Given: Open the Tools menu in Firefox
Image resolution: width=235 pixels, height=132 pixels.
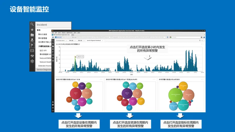Looking at the screenshot, I should [75, 33].
